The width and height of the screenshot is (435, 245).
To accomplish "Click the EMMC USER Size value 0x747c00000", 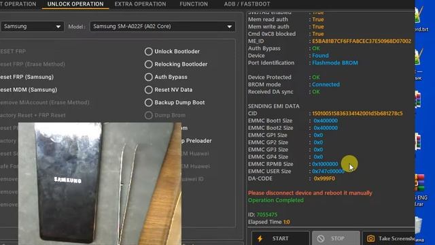I will click(x=328, y=171).
